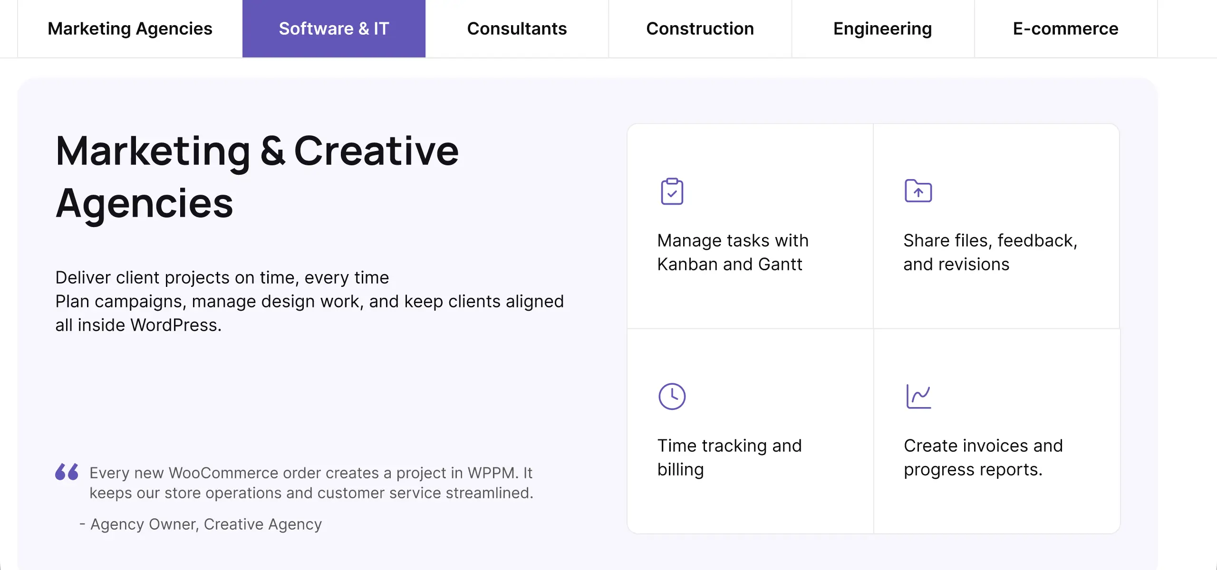Click "Manage tasks with Kanban and Gantt" text
1217x570 pixels.
(x=733, y=252)
